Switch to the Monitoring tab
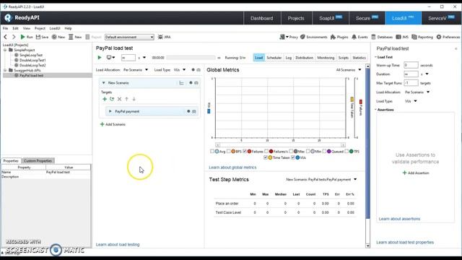Image resolution: width=462 pixels, height=260 pixels. click(x=326, y=58)
